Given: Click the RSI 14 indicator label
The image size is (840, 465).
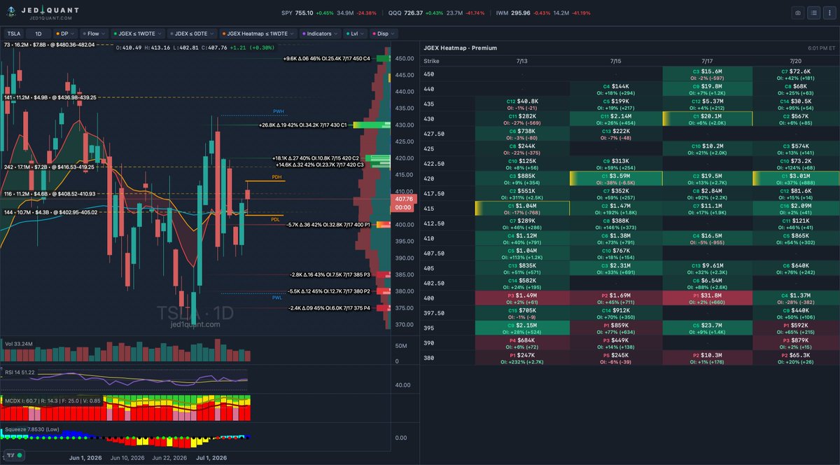Looking at the screenshot, I should point(18,372).
